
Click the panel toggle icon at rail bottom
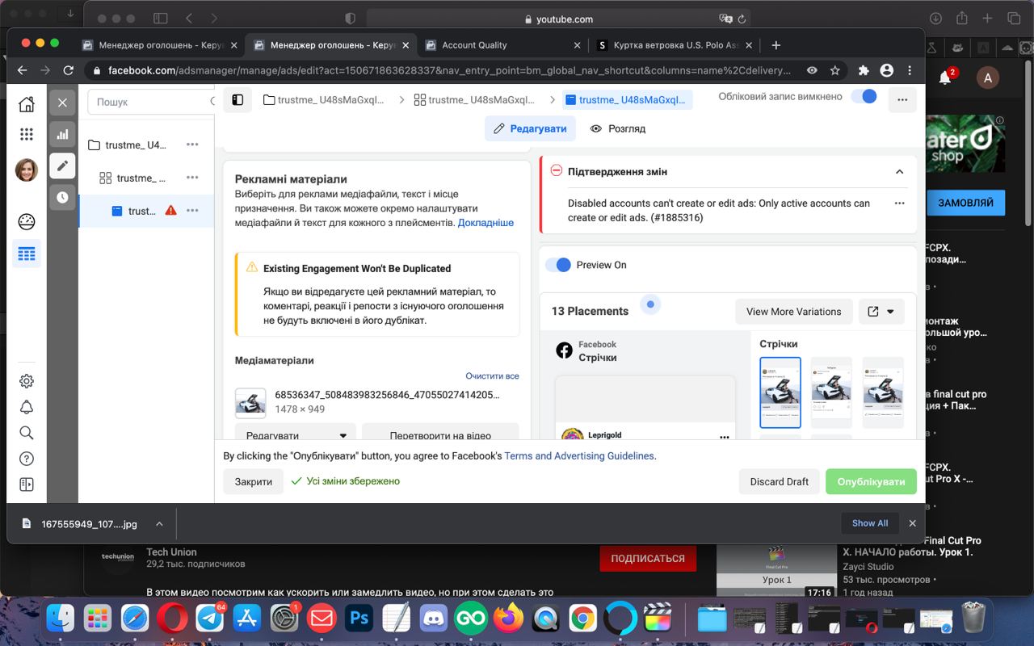pyautogui.click(x=27, y=484)
